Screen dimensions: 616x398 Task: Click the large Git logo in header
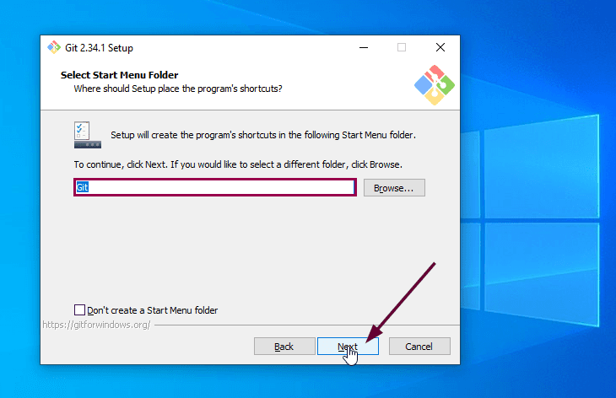pyautogui.click(x=435, y=85)
